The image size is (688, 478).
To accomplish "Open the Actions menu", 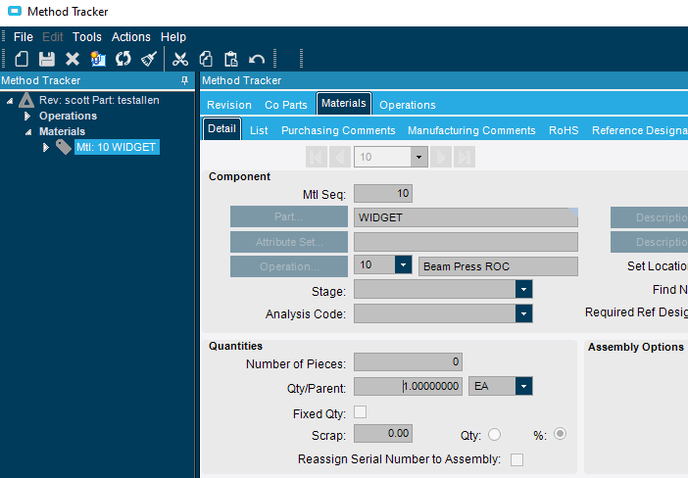I will [x=130, y=37].
